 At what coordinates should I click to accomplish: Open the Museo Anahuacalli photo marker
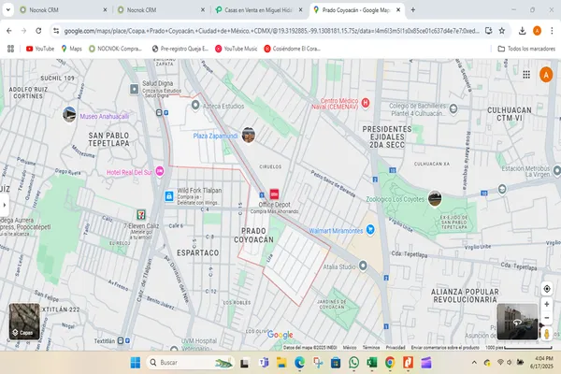tap(69, 114)
